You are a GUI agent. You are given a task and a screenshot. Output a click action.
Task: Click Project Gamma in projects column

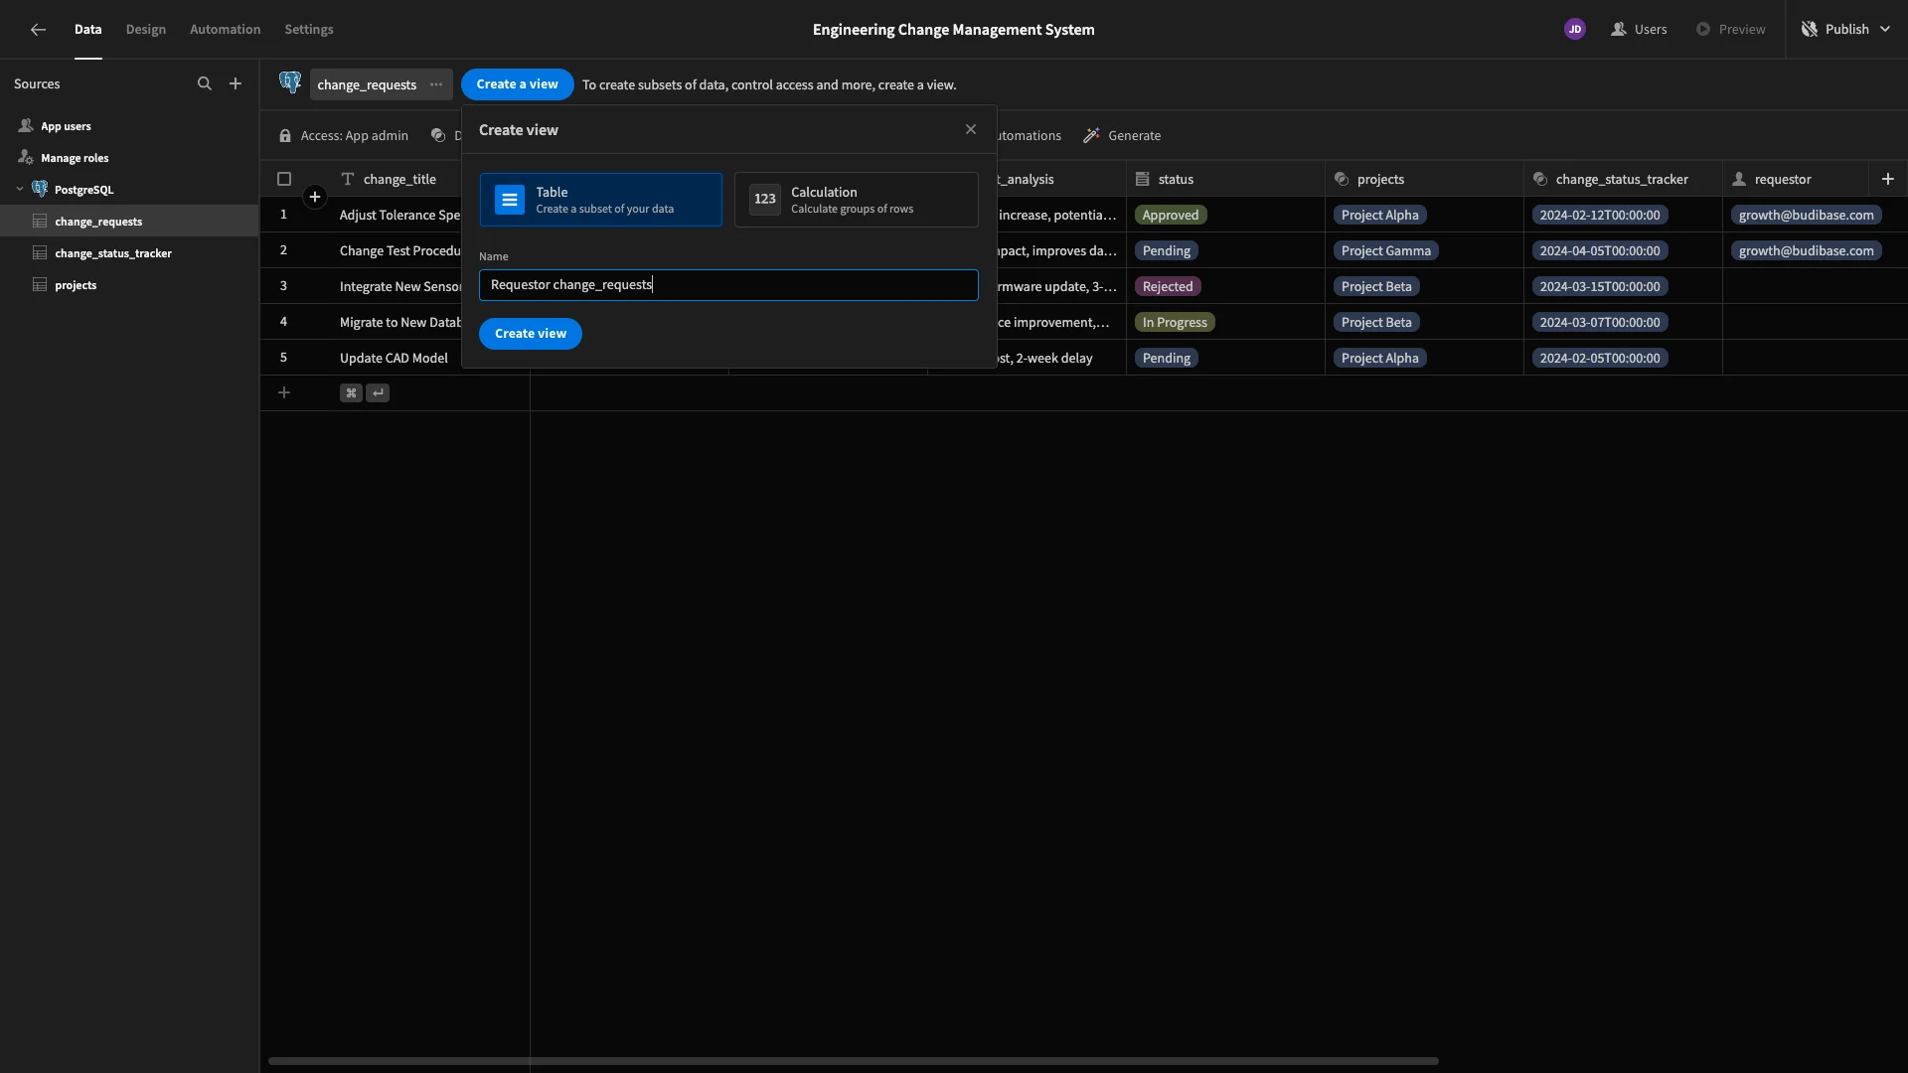pos(1386,251)
